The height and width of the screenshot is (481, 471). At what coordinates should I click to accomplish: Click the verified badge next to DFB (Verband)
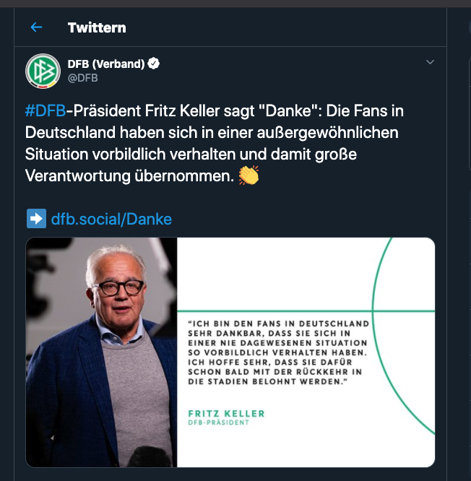[x=153, y=64]
